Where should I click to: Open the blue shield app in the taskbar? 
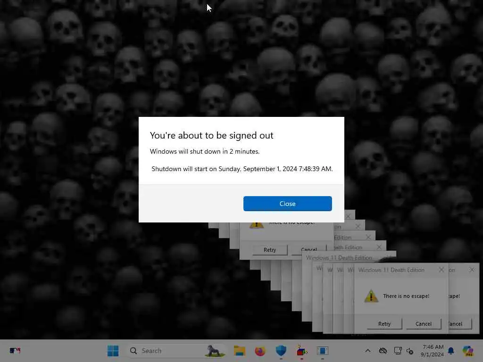tap(281, 351)
